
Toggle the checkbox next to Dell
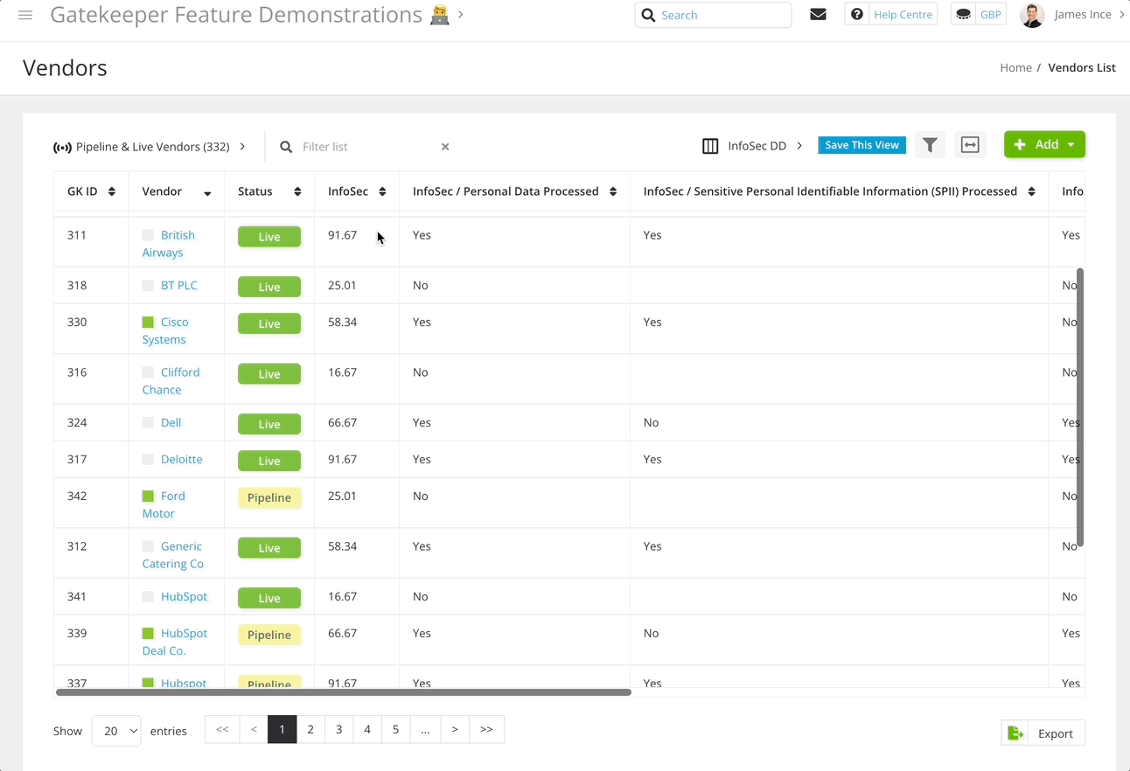point(149,422)
